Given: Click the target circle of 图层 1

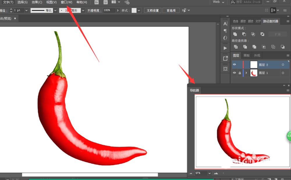Looking at the screenshot, I should tap(283, 73).
